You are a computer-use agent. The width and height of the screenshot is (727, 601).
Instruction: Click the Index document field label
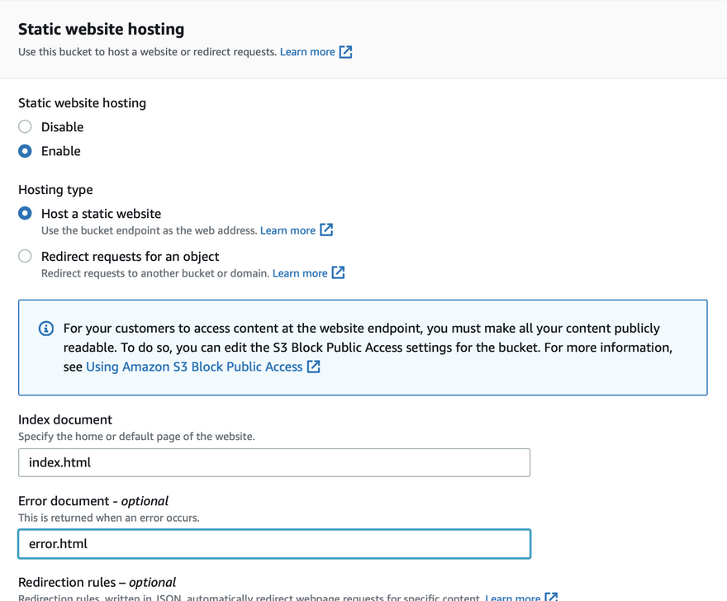coord(65,419)
